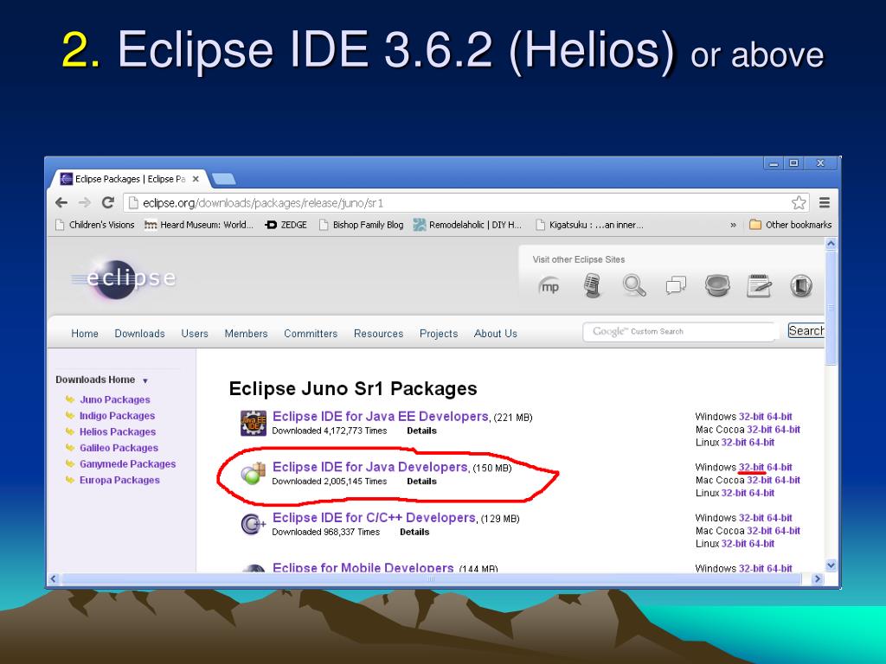This screenshot has height=664, width=886.
Task: Download Windows 32-bit Java EE Developers
Action: (x=752, y=417)
